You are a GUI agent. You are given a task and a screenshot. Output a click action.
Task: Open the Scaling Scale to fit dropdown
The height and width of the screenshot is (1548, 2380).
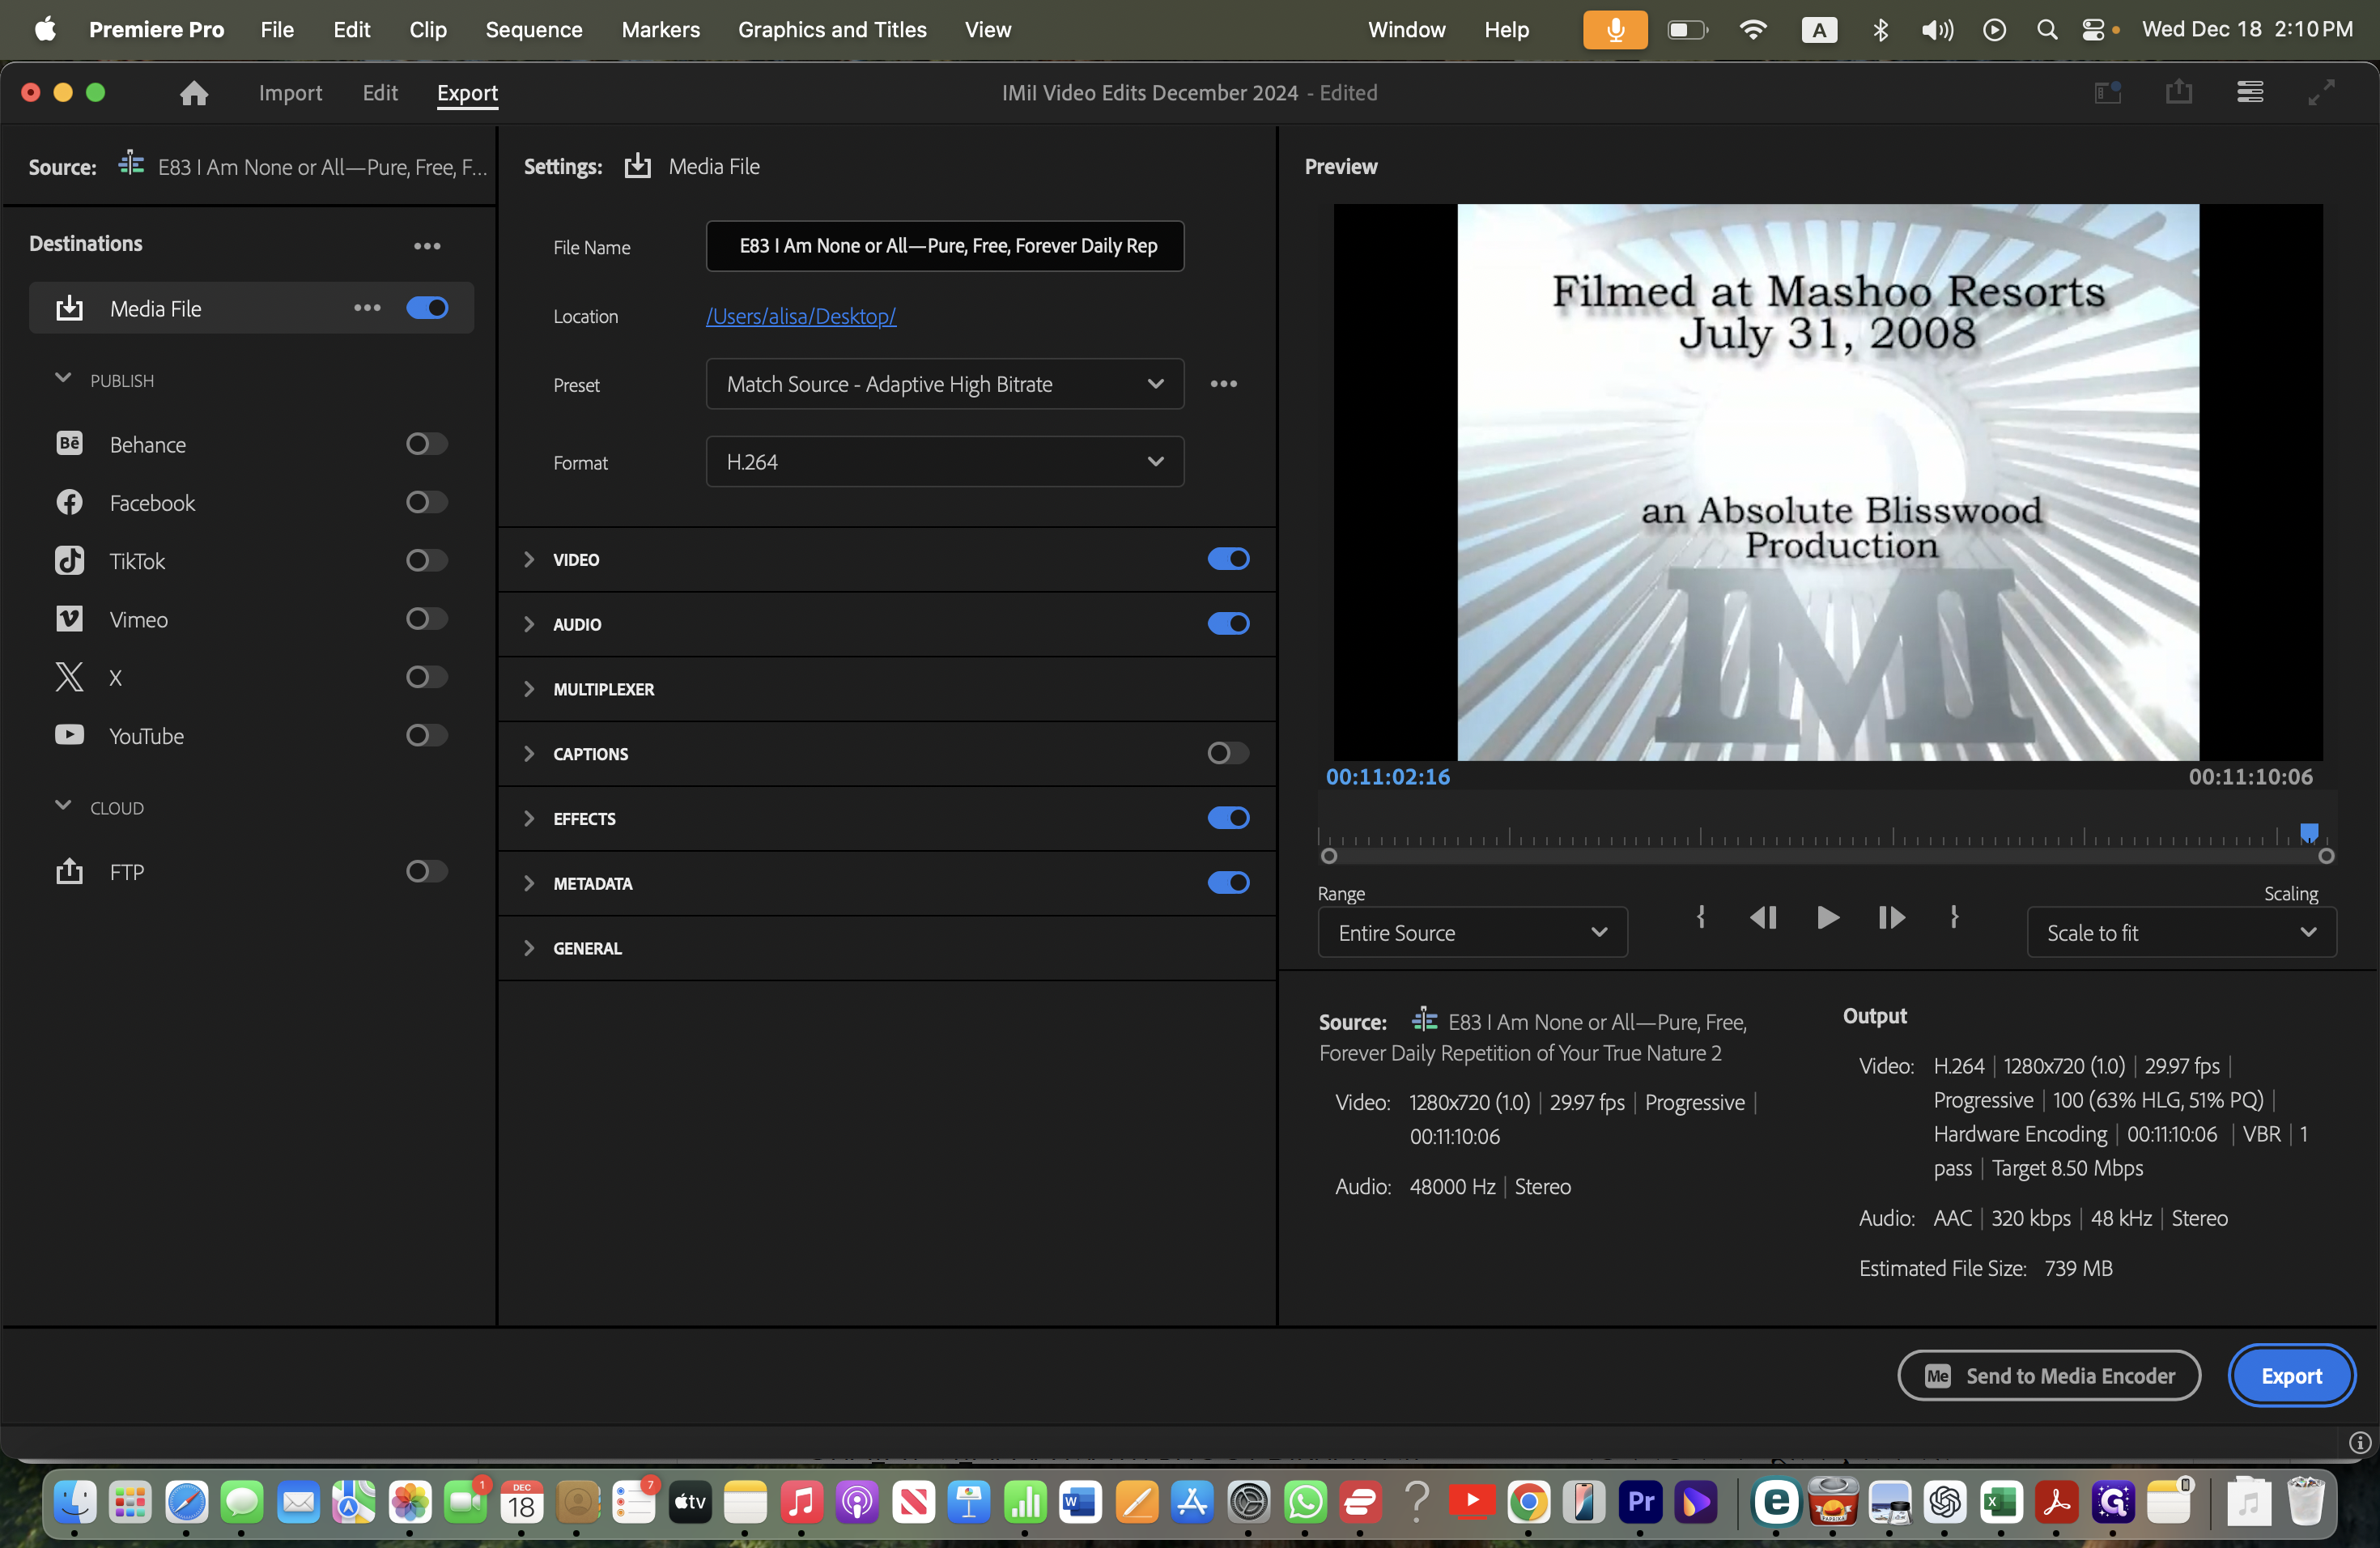2181,932
